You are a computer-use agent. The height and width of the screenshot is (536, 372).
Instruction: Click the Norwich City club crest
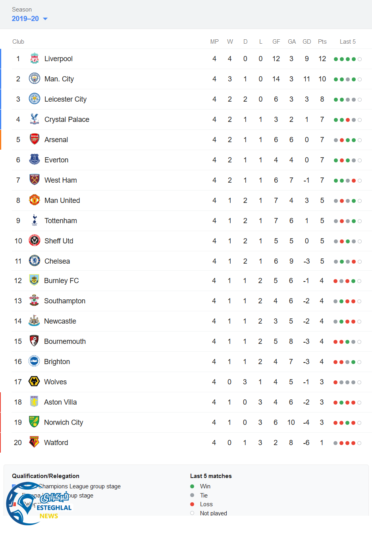(34, 422)
